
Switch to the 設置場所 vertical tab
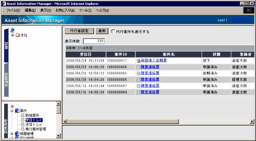click(6, 80)
